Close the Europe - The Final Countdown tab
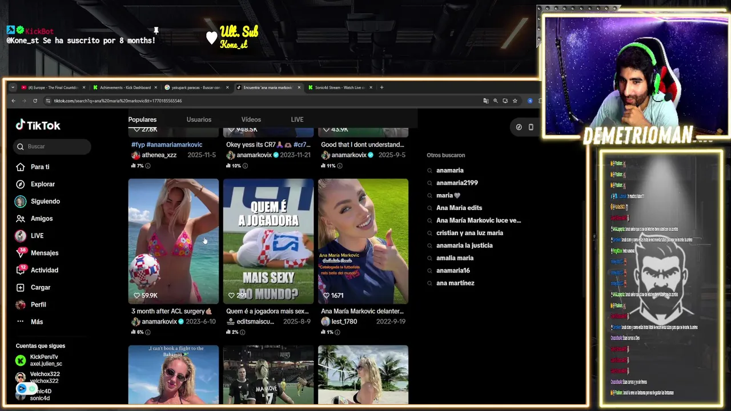731x411 pixels. click(84, 87)
